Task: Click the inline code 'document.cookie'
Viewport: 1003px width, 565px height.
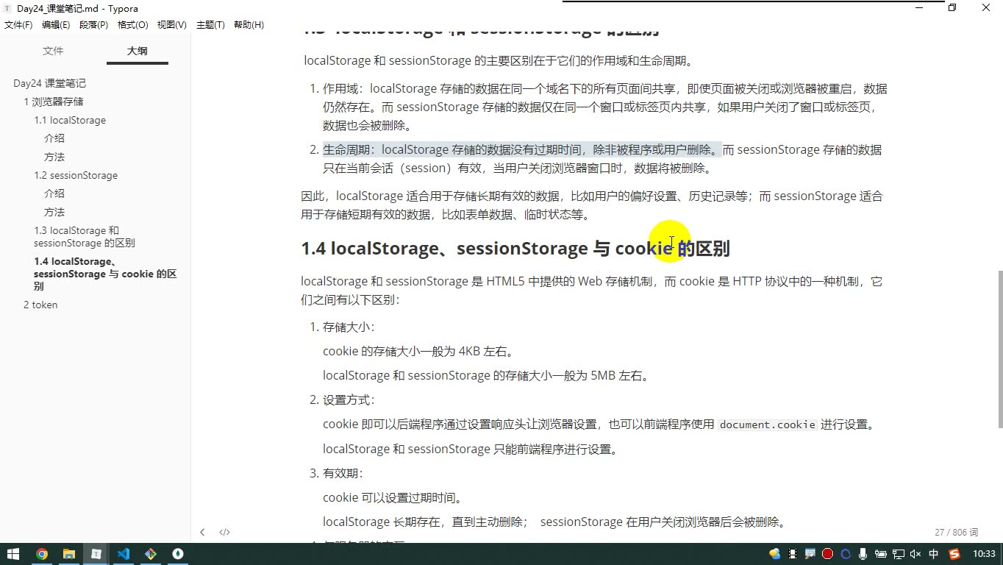Action: (768, 424)
